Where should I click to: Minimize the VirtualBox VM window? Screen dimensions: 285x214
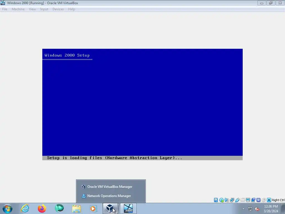[262, 3]
